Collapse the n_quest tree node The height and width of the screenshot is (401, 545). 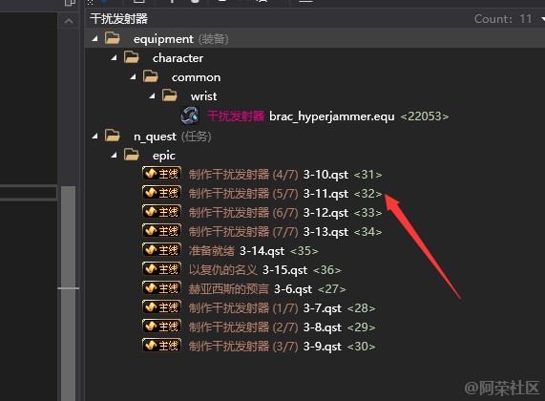point(94,137)
